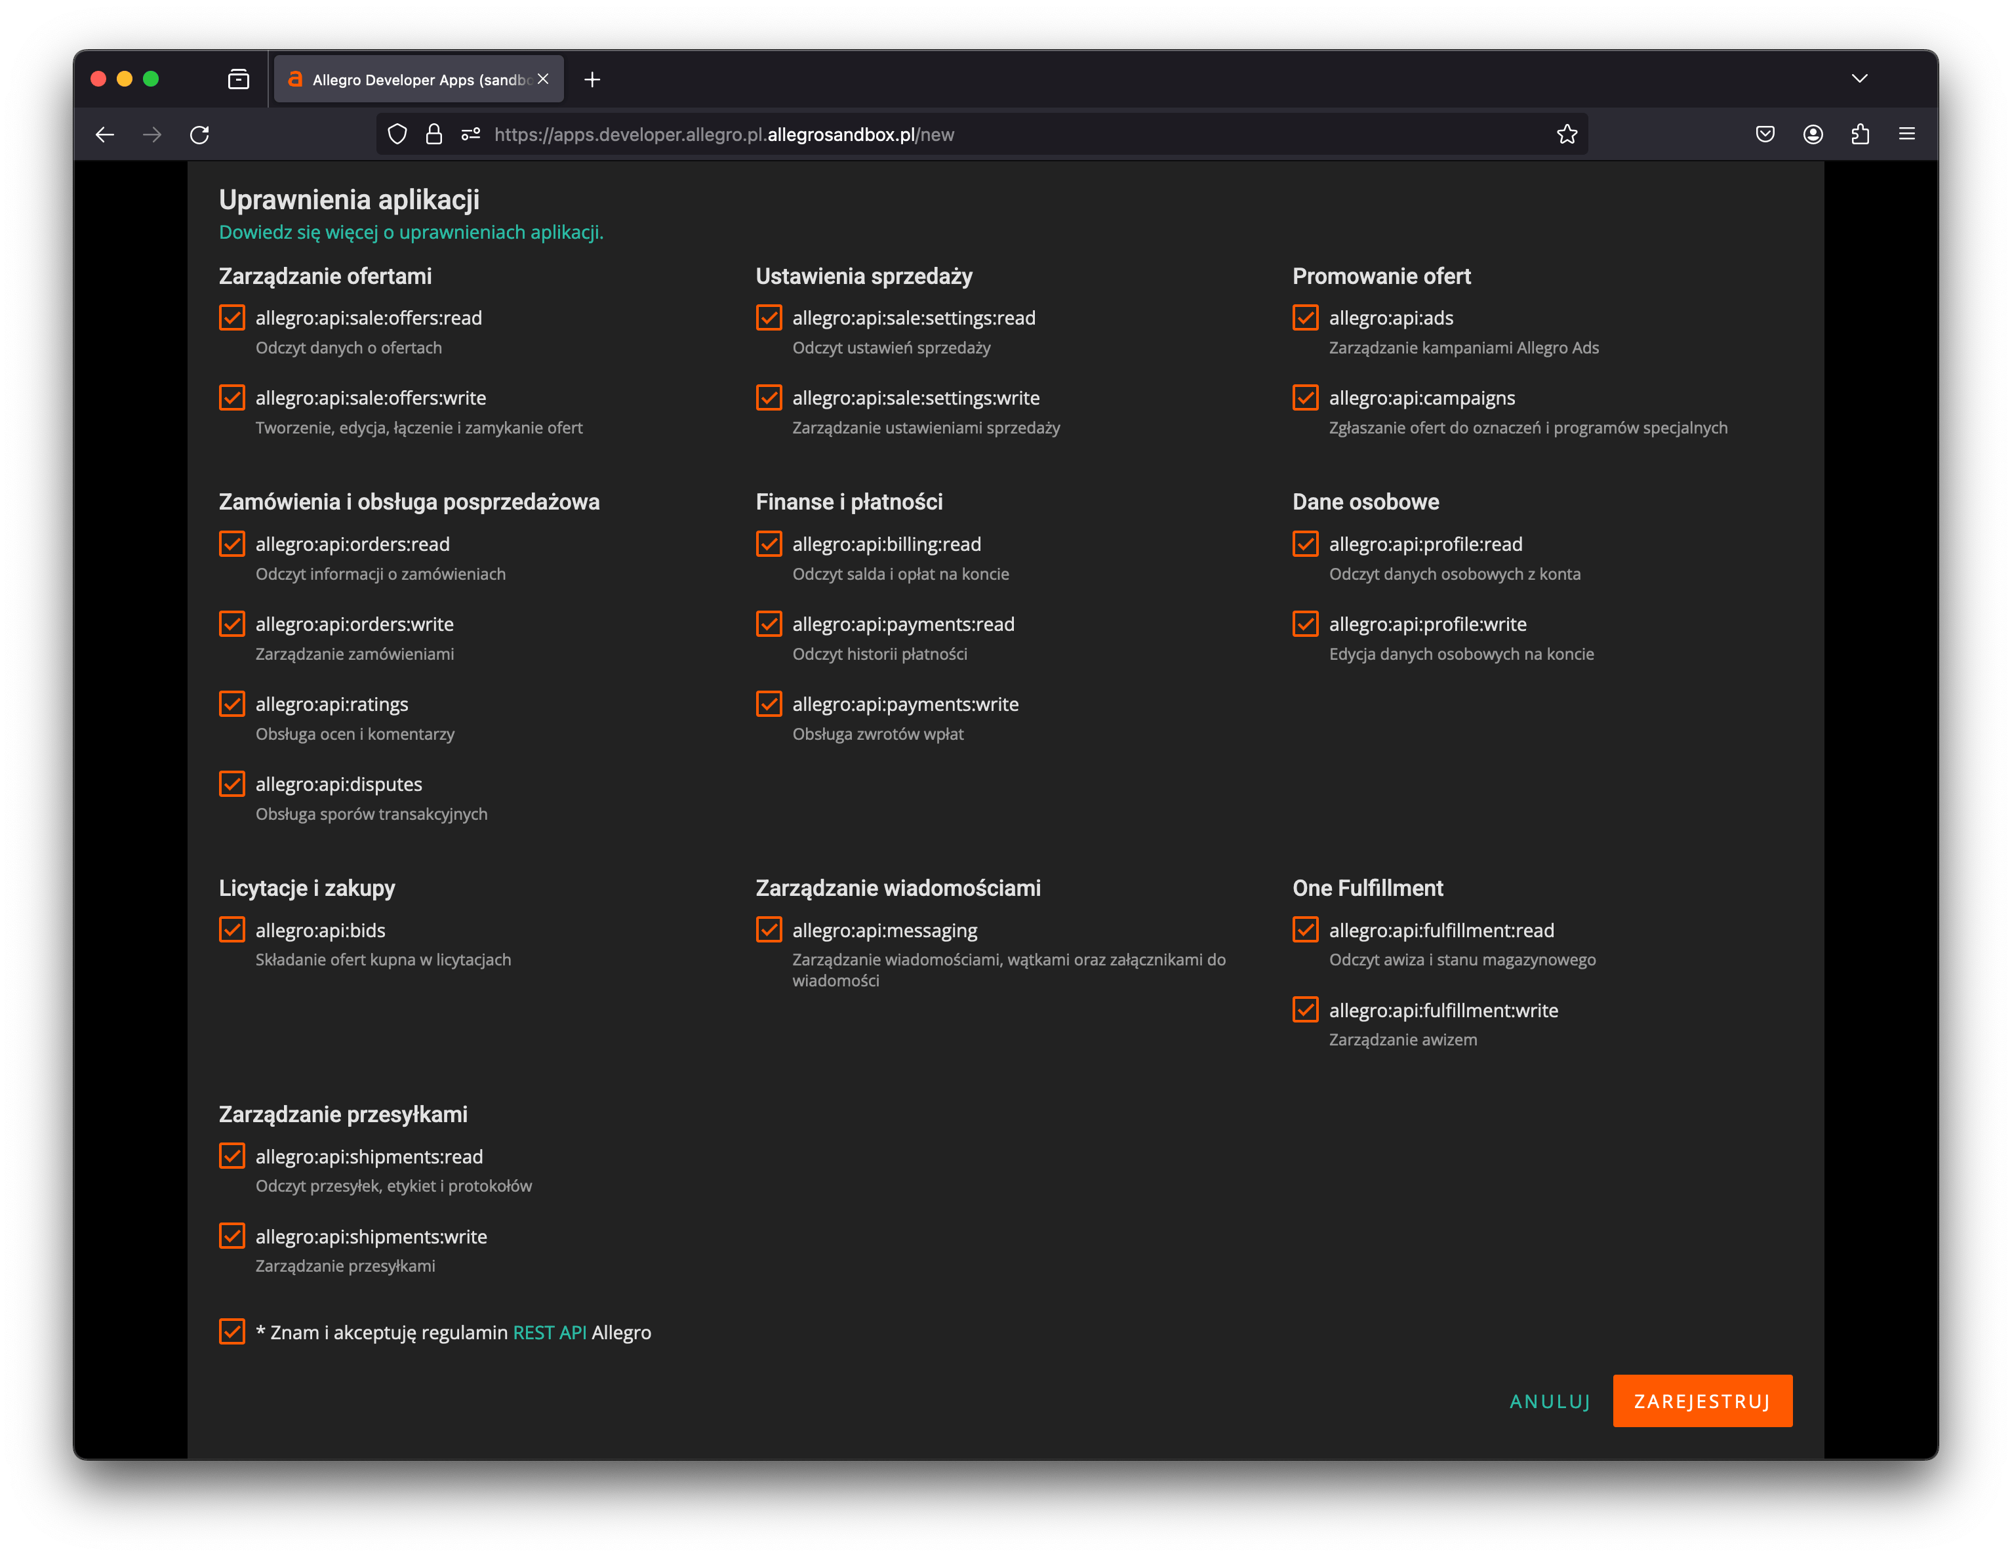Click the 'Finanse i płatności' heading
This screenshot has height=1557, width=2012.
tap(849, 502)
